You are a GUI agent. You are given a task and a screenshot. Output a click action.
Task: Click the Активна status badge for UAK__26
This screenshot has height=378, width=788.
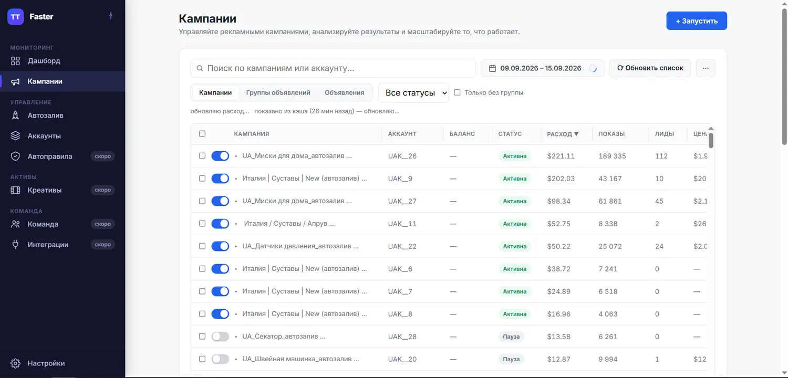pos(515,156)
